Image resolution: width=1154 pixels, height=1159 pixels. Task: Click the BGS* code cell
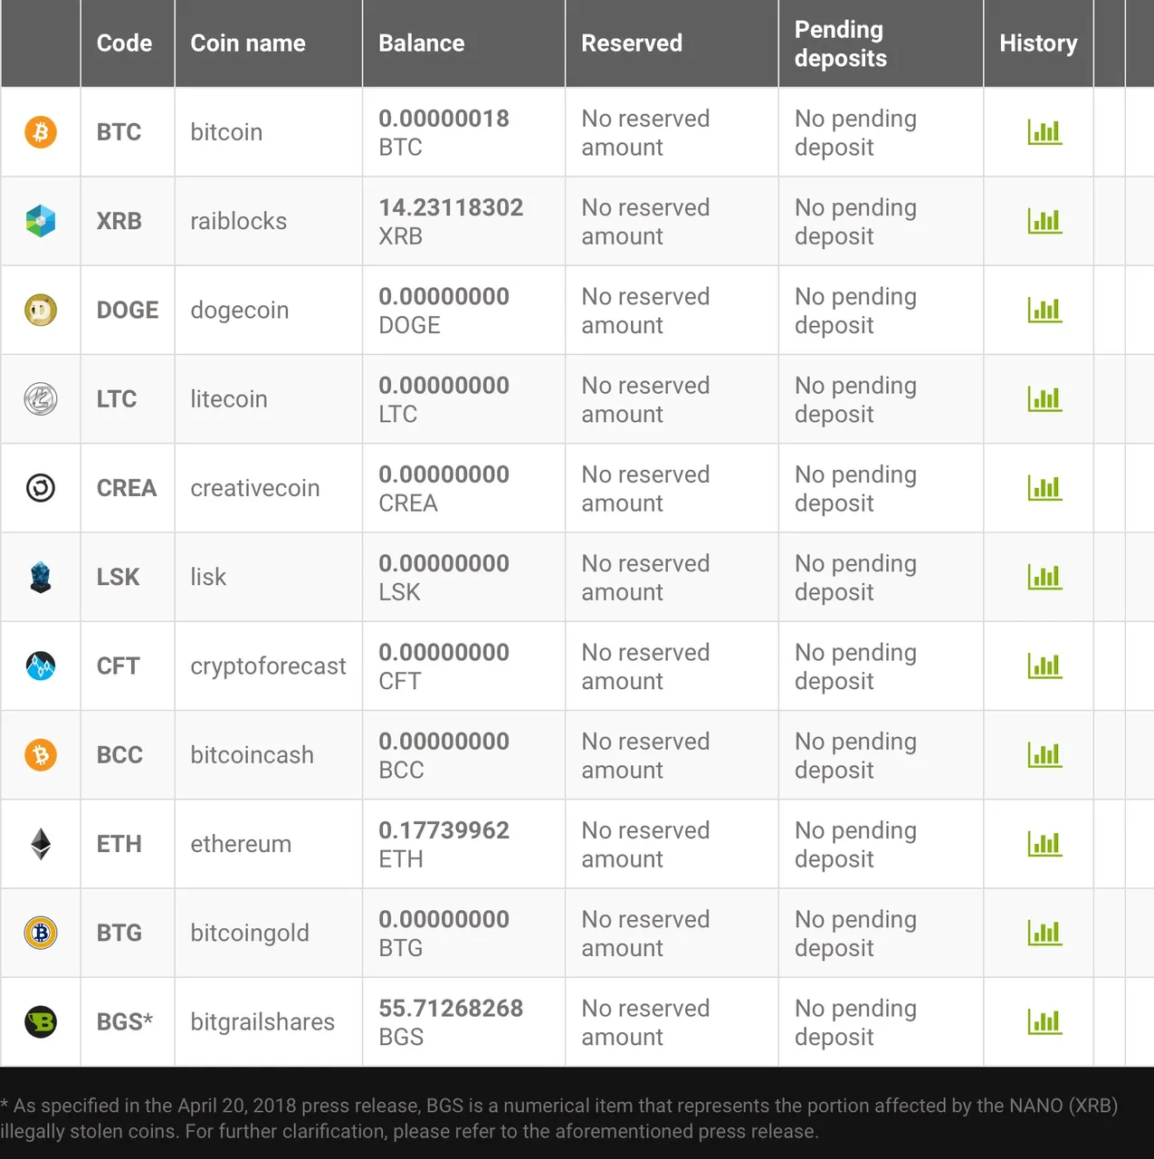pos(125,1022)
